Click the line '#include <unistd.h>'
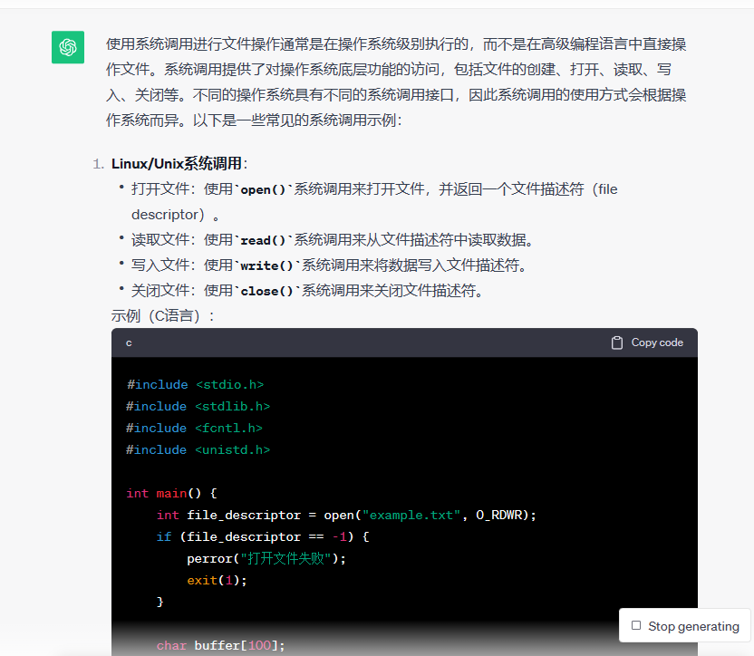 [198, 449]
